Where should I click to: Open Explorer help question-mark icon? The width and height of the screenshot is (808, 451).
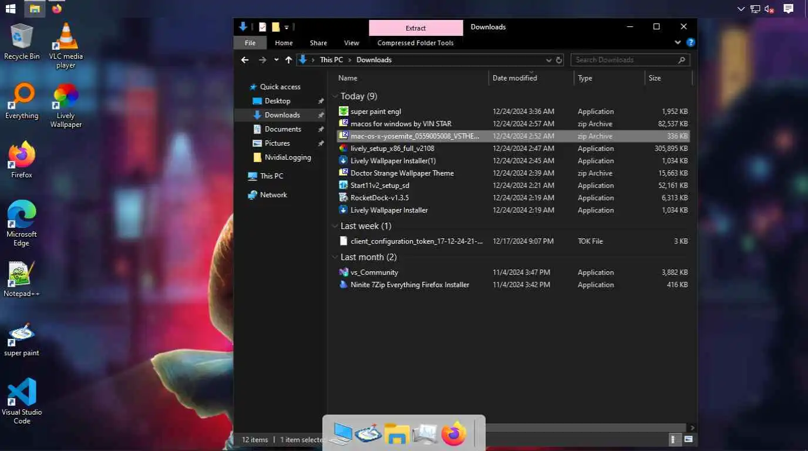point(691,43)
